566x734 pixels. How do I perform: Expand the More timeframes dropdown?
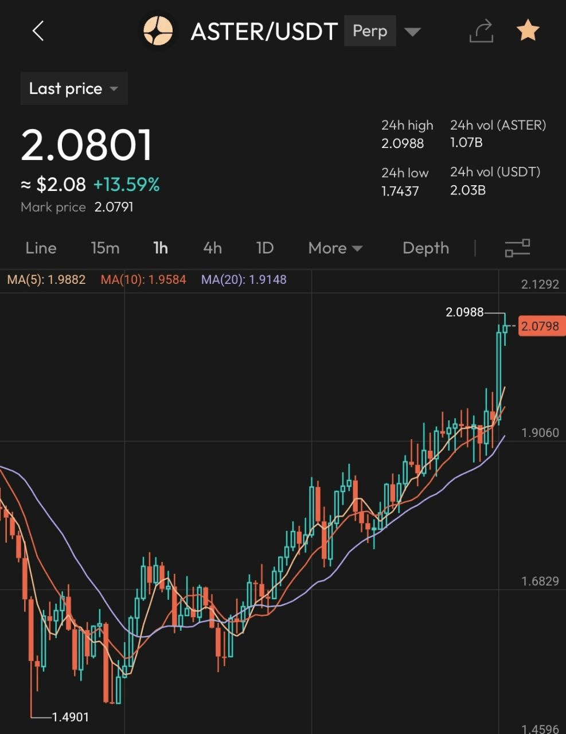[335, 248]
